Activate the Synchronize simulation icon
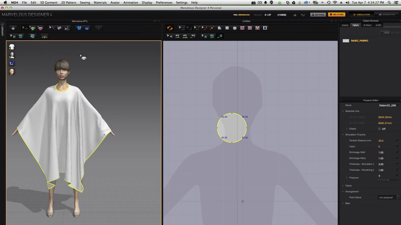 tap(170, 28)
